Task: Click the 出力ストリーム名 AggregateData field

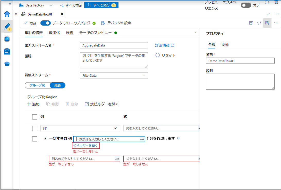Action: [x=114, y=45]
